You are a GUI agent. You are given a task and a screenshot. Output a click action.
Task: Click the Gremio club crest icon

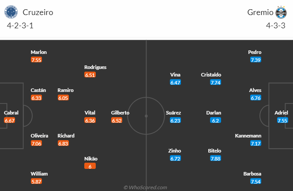point(281,12)
